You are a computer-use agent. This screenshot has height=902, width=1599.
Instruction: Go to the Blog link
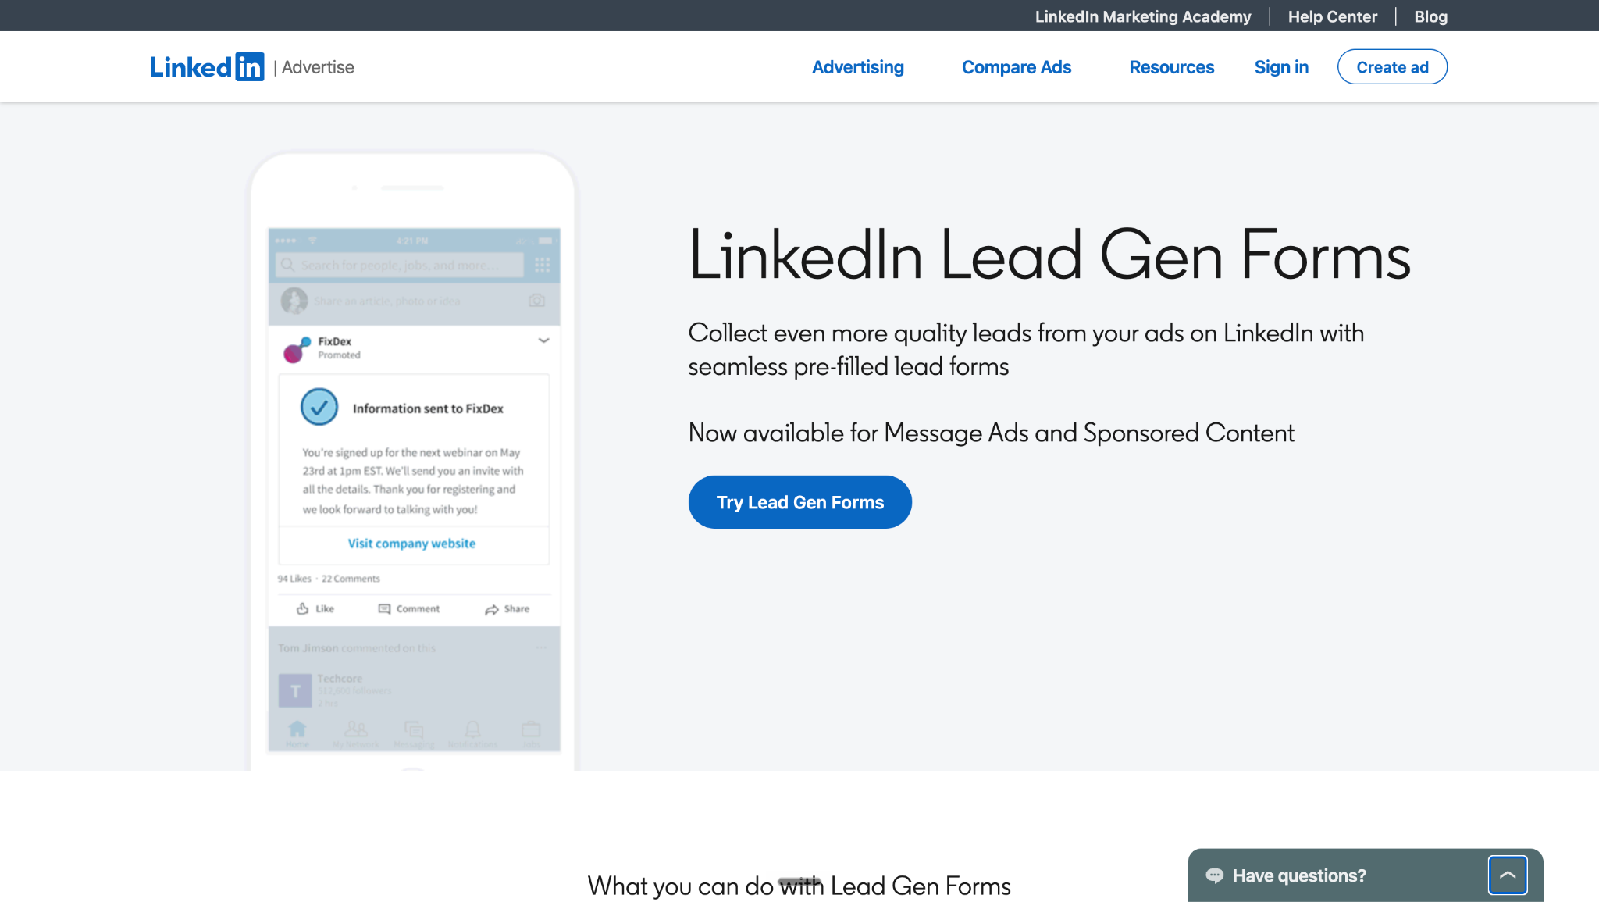[x=1430, y=16]
